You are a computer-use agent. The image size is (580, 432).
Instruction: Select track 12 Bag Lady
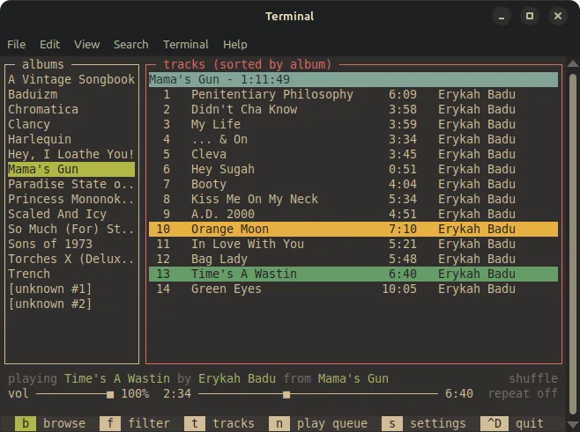point(353,259)
